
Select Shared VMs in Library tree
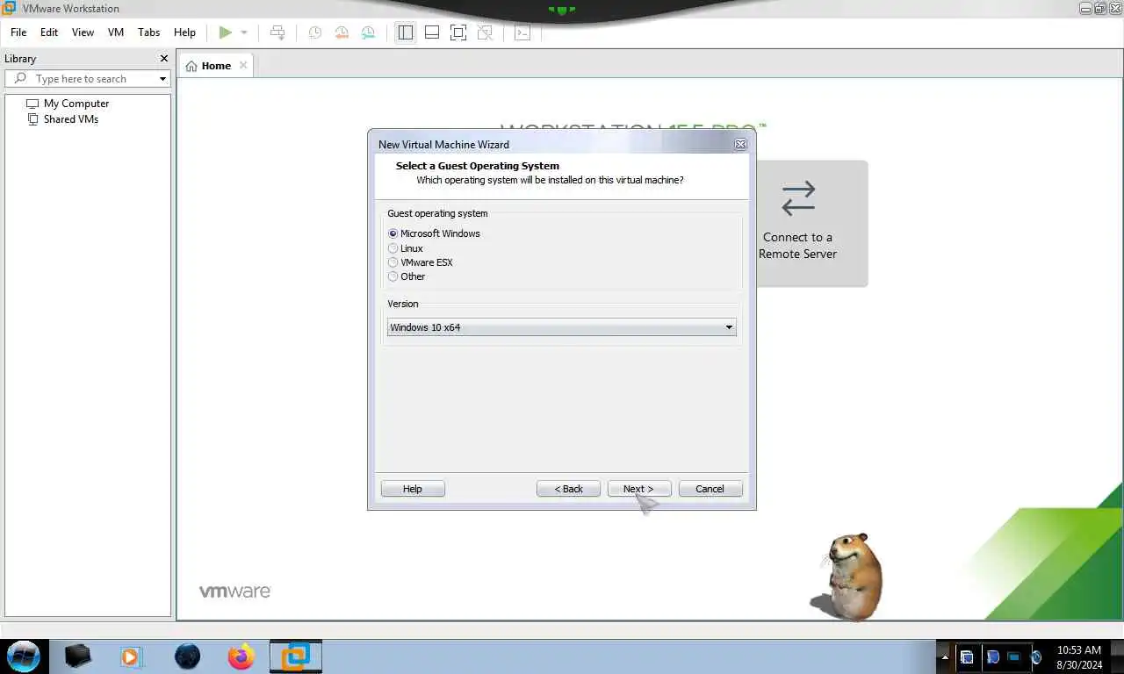click(x=71, y=119)
